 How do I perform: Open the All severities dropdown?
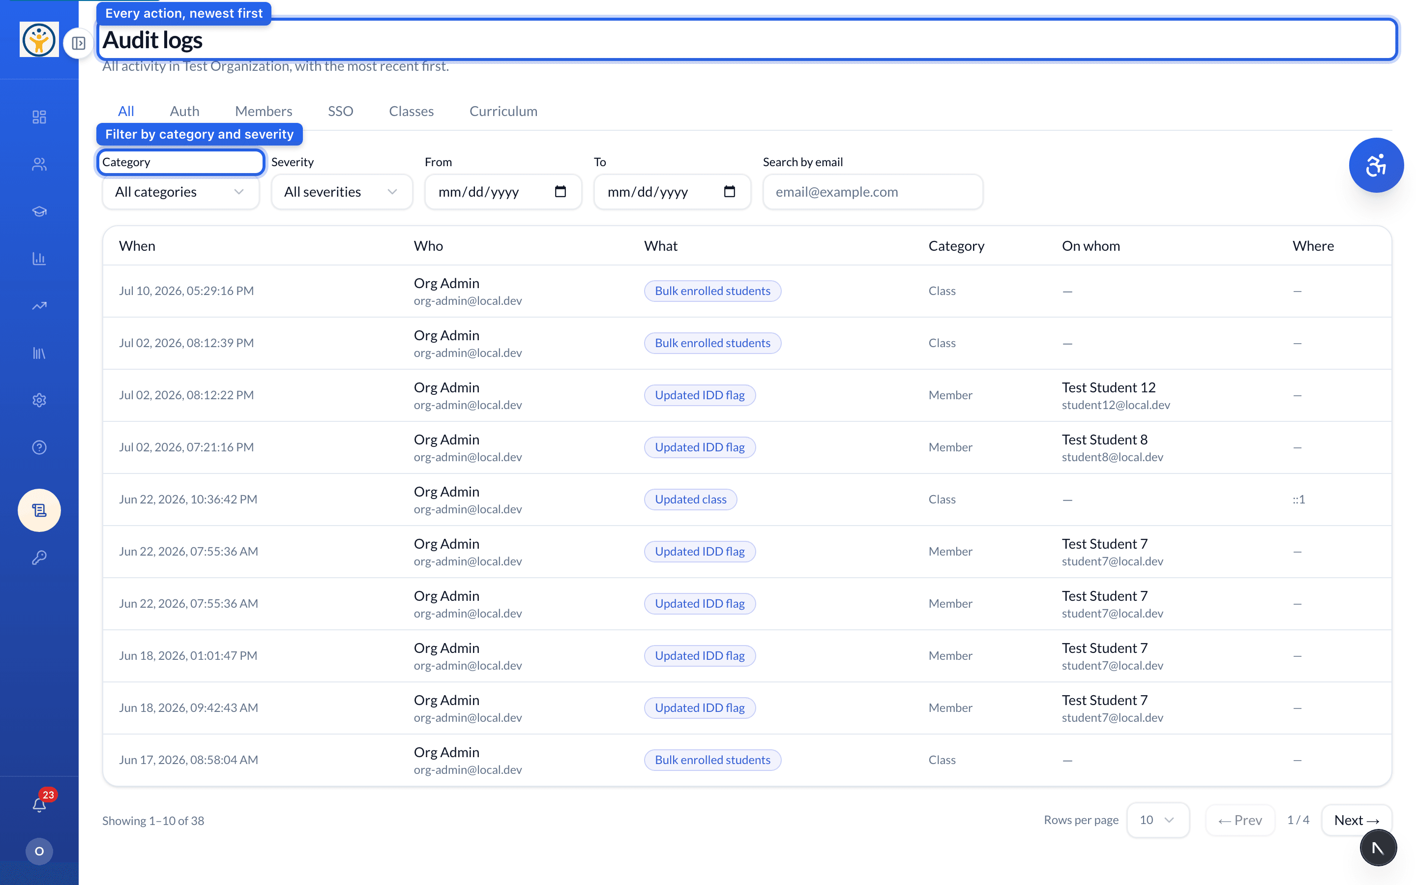pos(342,192)
